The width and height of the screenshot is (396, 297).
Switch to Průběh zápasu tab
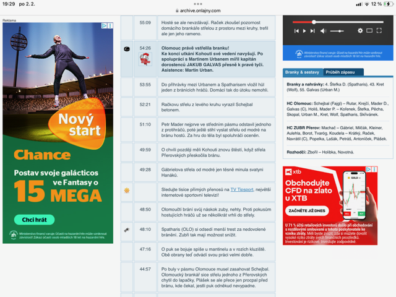pyautogui.click(x=342, y=72)
